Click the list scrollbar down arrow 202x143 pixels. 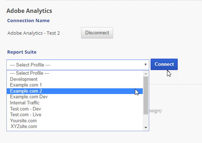click(146, 128)
